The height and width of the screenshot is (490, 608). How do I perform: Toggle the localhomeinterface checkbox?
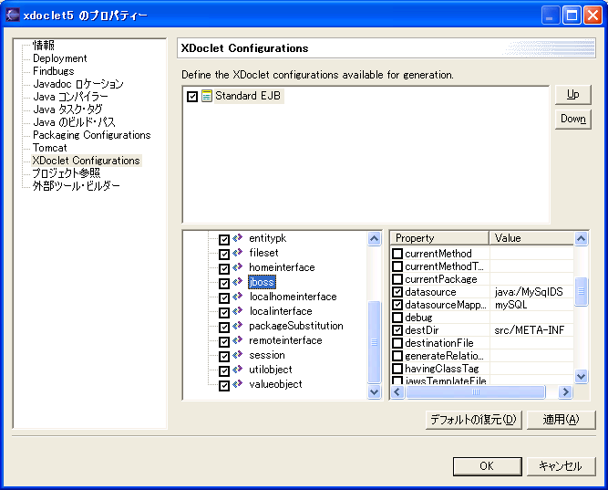coord(224,297)
